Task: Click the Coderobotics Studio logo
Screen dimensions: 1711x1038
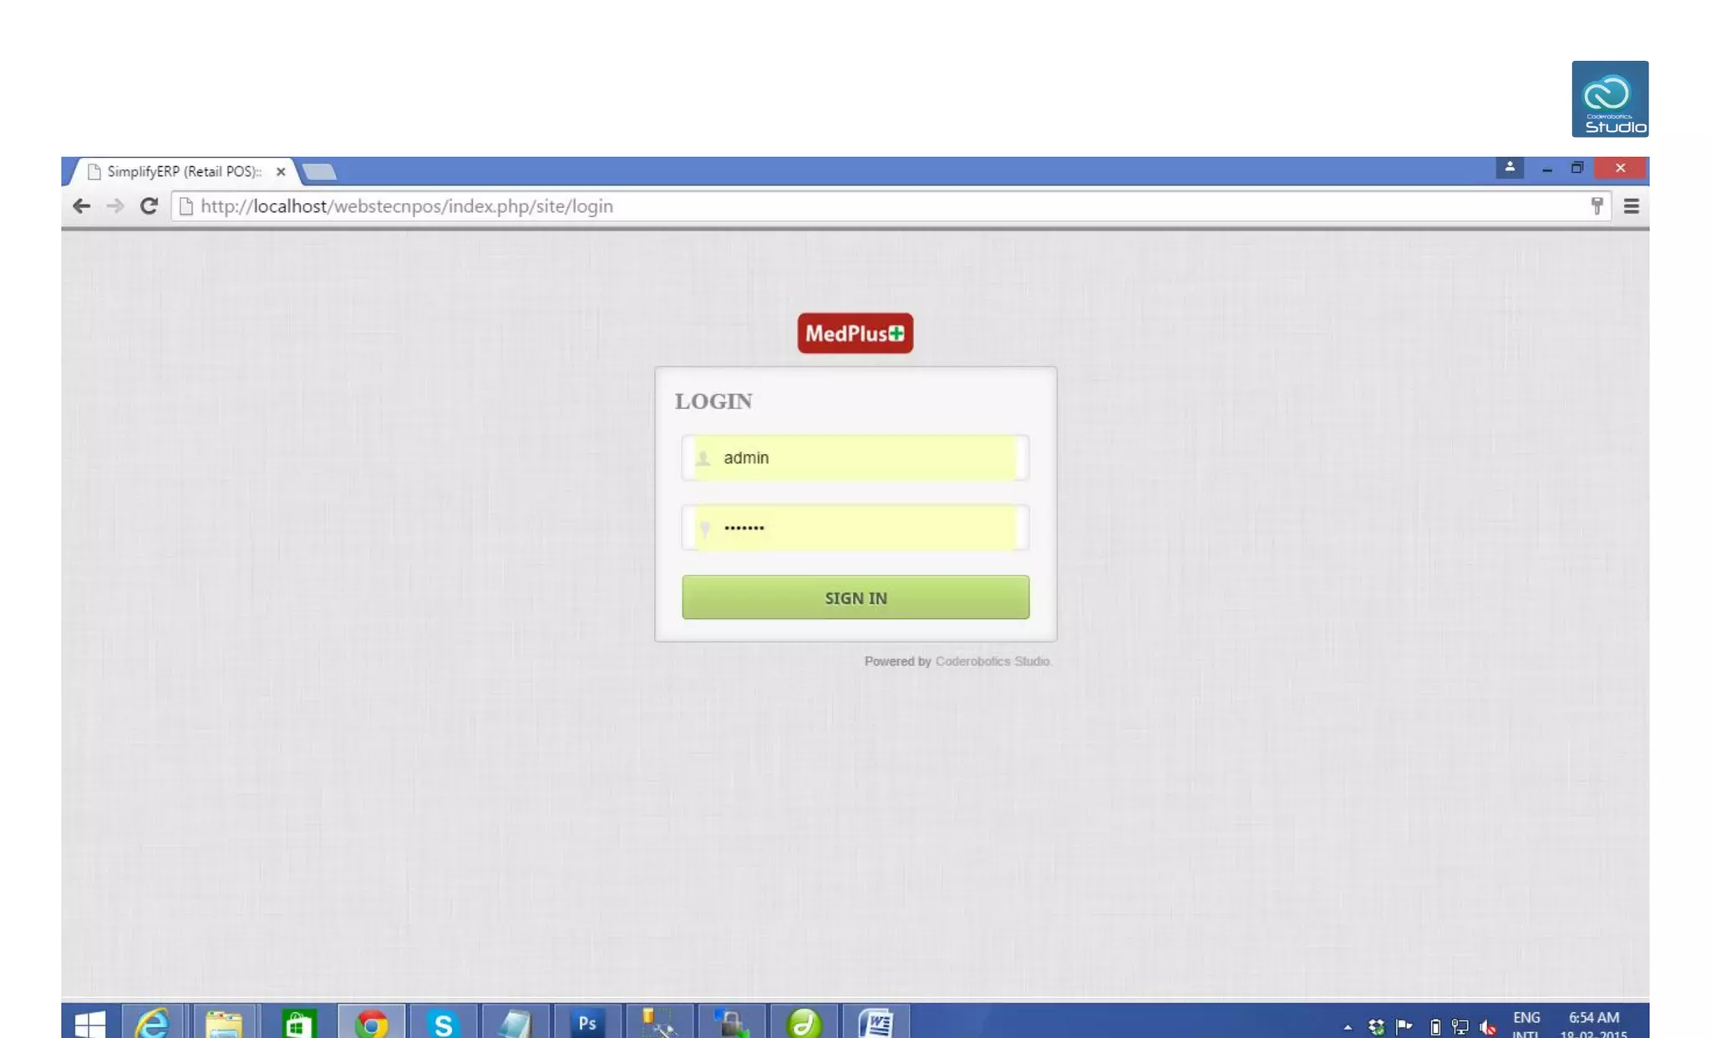Action: tap(1609, 99)
